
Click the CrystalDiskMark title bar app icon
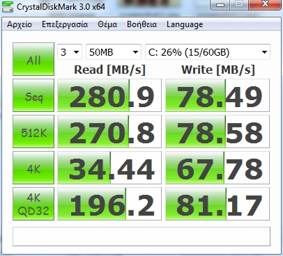click(x=8, y=6)
